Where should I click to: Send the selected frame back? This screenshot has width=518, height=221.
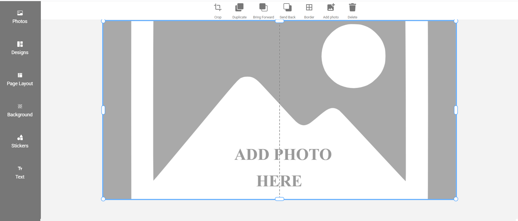tap(287, 8)
